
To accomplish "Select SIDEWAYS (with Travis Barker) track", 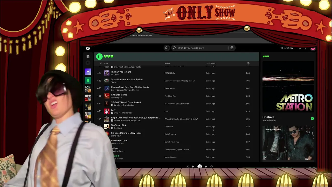I will (x=126, y=102).
